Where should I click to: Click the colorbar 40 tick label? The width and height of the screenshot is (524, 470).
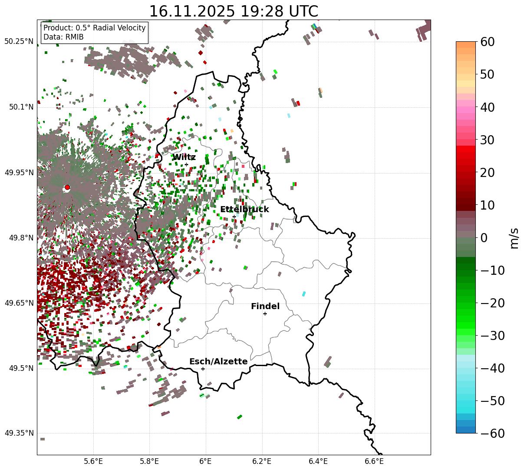coord(487,107)
